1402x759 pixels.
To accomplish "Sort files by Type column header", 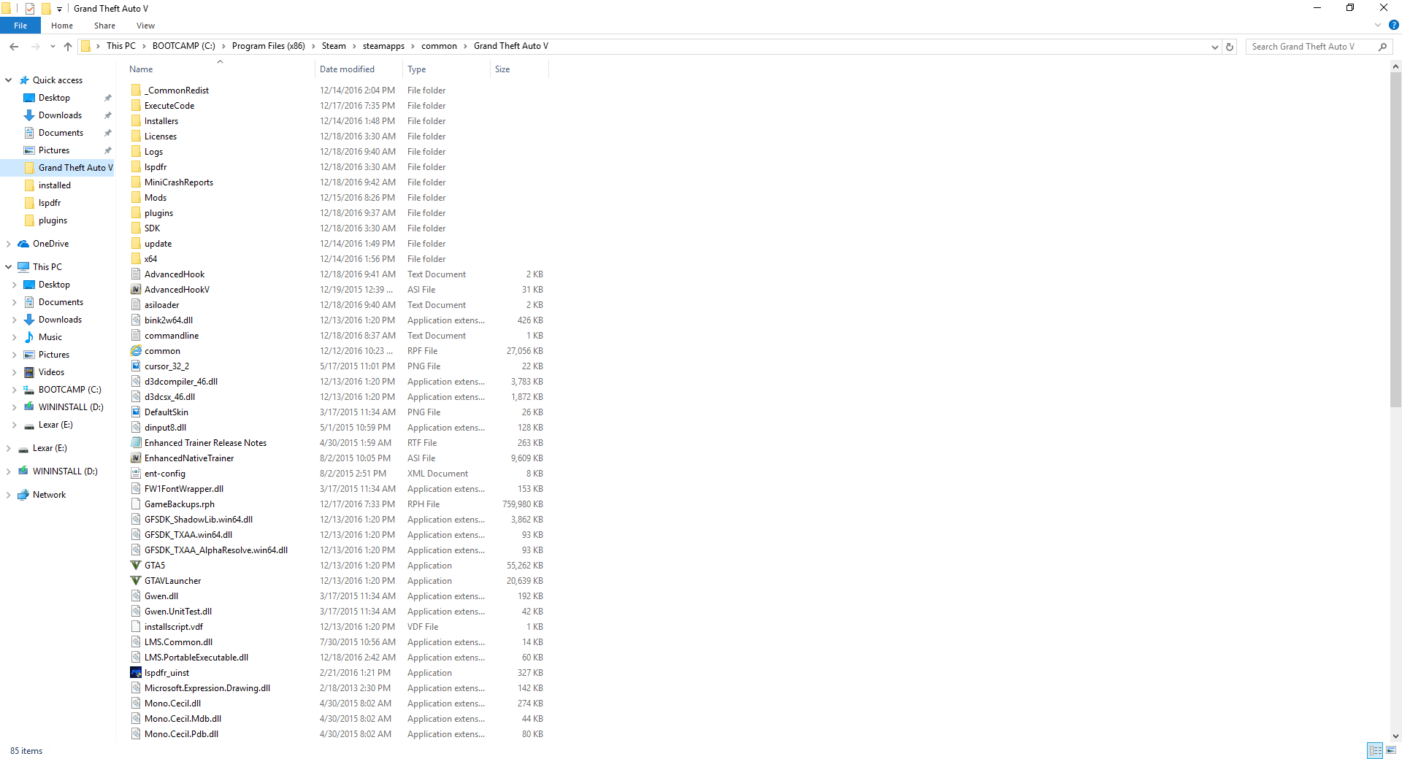I will 447,69.
